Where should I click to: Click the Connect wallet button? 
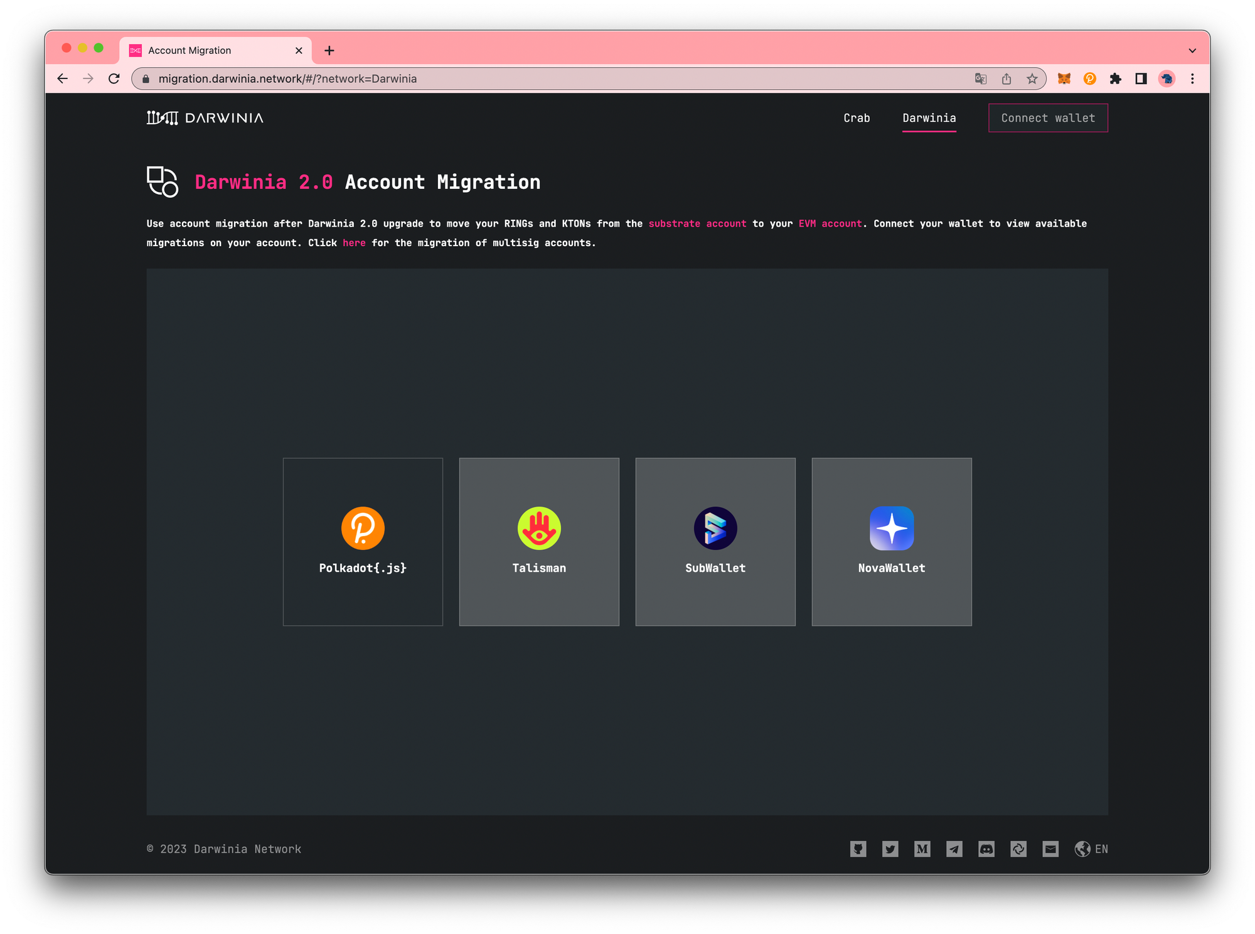click(1048, 118)
